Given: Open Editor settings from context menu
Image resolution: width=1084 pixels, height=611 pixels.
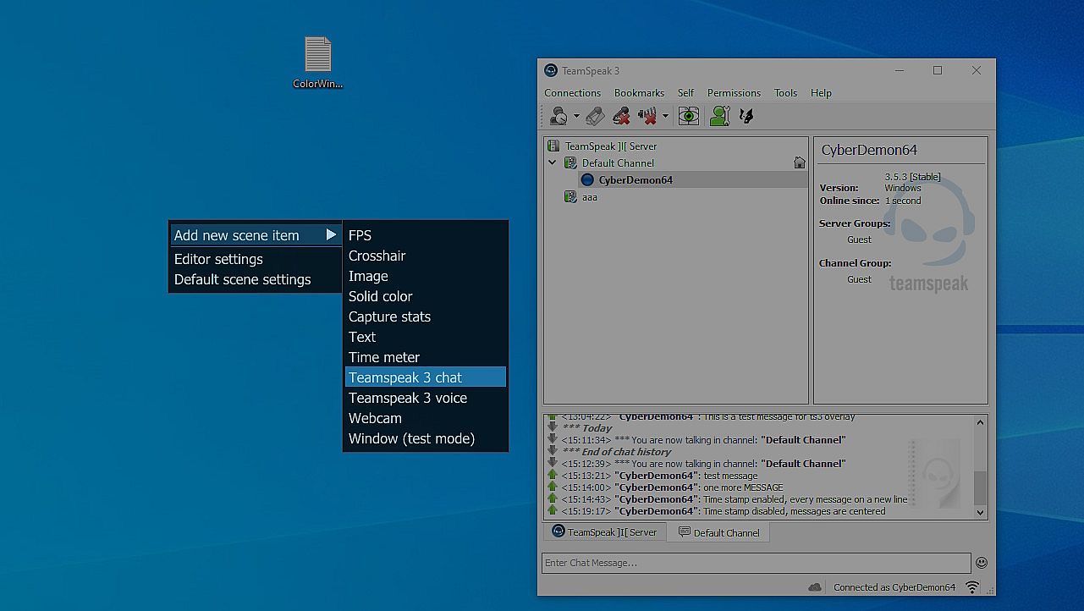Looking at the screenshot, I should click(x=218, y=259).
